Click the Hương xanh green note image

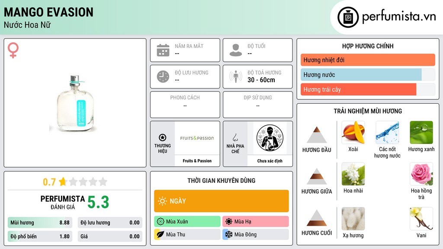point(421,133)
